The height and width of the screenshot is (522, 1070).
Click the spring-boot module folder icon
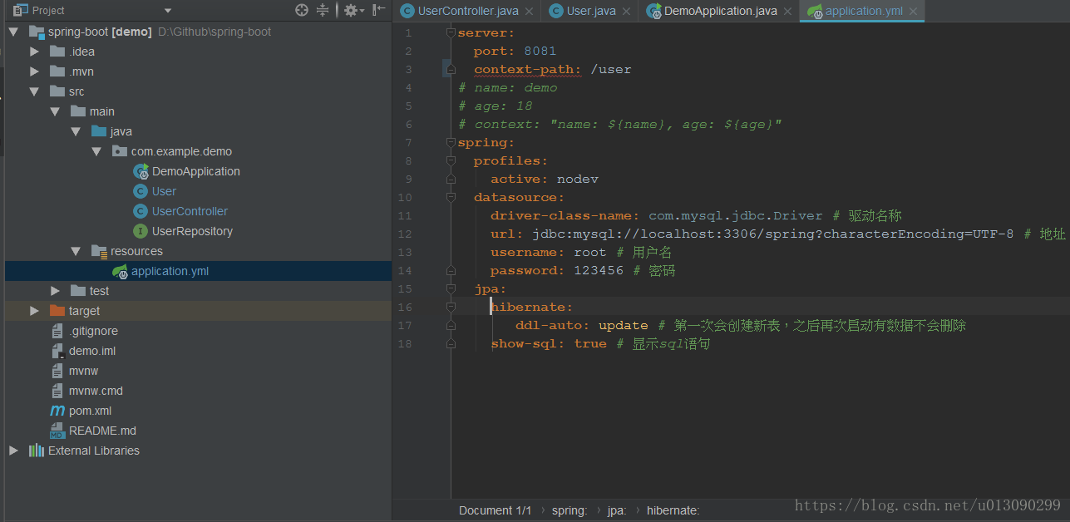[37, 32]
